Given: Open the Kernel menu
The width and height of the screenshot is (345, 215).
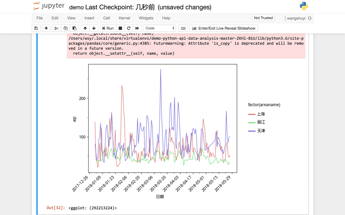Looking at the screenshot, I should pos(124,18).
